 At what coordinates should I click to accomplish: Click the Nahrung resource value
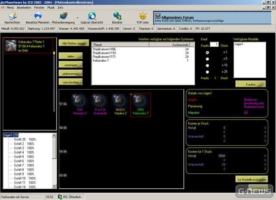point(41,29)
